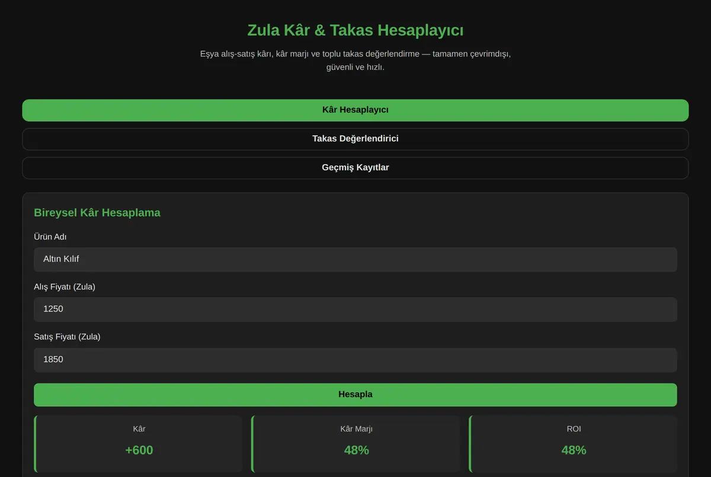Image resolution: width=711 pixels, height=477 pixels.
Task: Click the +600 profit value
Action: (139, 450)
